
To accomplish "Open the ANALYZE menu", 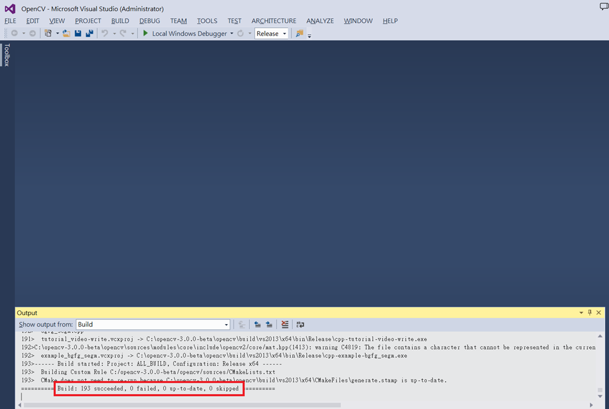I will (x=320, y=21).
